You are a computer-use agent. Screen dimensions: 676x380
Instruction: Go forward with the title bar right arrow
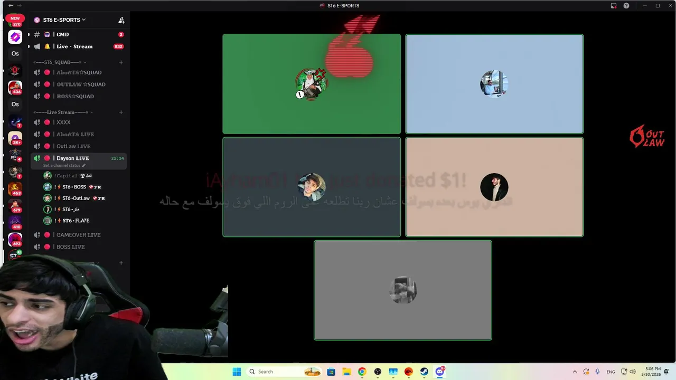tap(20, 6)
